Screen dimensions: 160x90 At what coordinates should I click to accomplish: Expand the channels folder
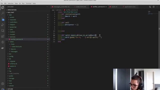tap(13, 20)
